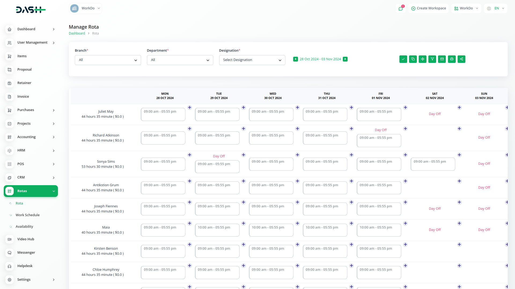Open the funnel filter icon

(x=432, y=59)
